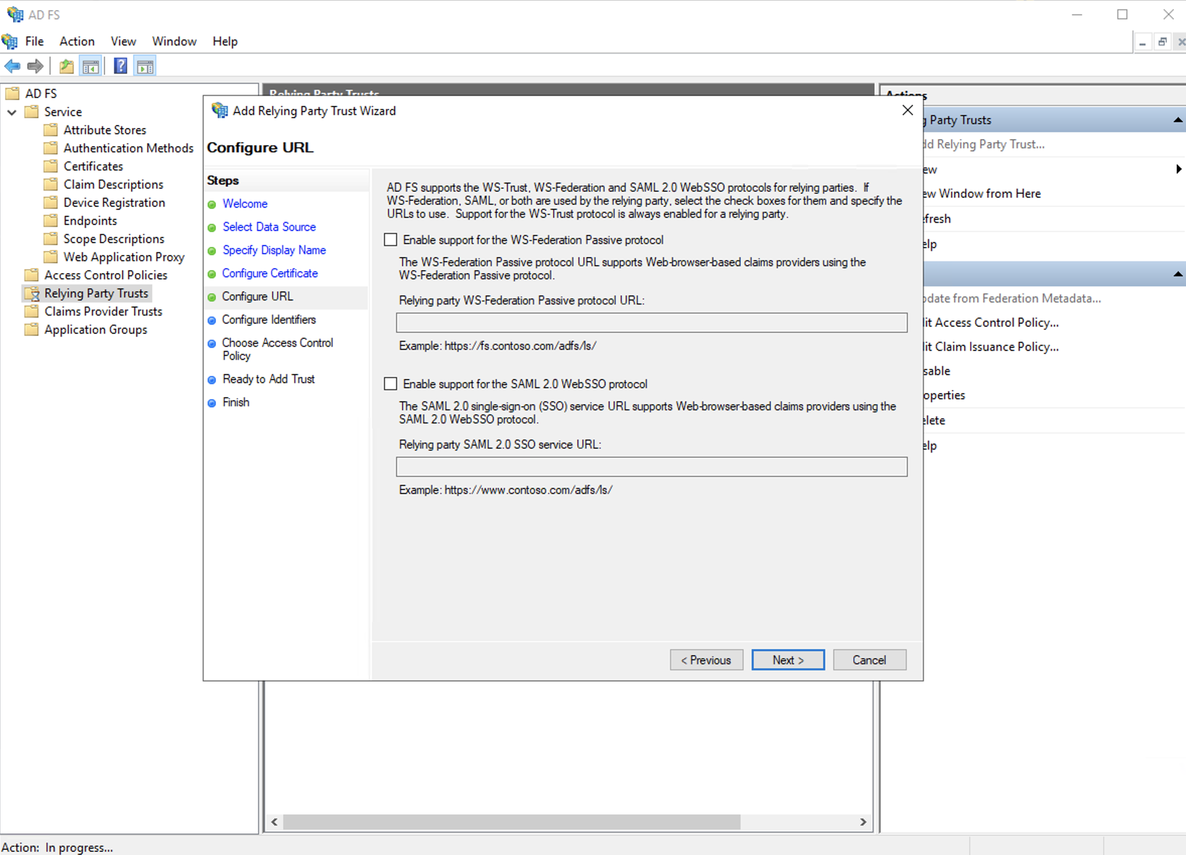Click the Service folder icon

pos(31,111)
